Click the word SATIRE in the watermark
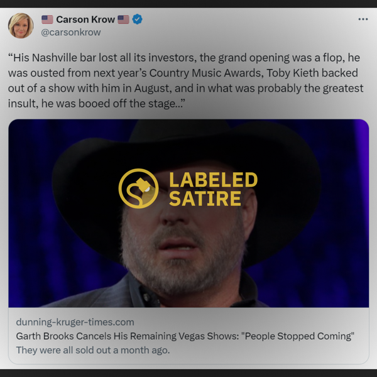This screenshot has width=377, height=377. pyautogui.click(x=205, y=199)
